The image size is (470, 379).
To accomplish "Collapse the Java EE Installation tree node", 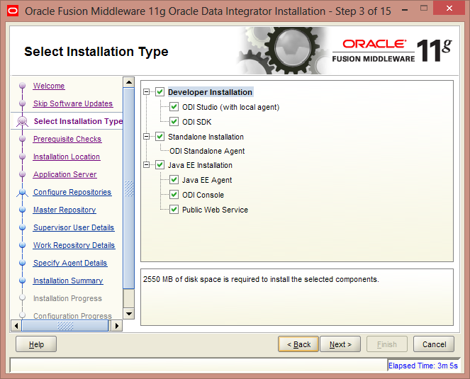I will point(147,165).
